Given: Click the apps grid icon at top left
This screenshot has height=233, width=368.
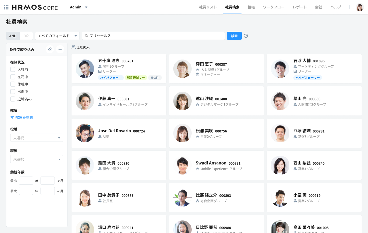Looking at the screenshot, I should coord(6,7).
